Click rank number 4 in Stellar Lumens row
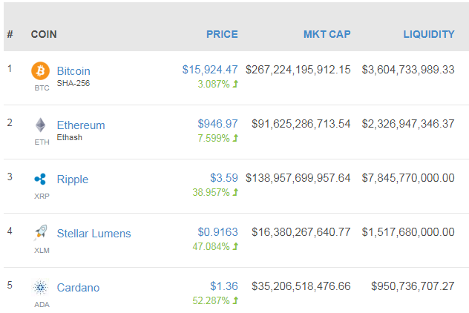 coord(10,231)
